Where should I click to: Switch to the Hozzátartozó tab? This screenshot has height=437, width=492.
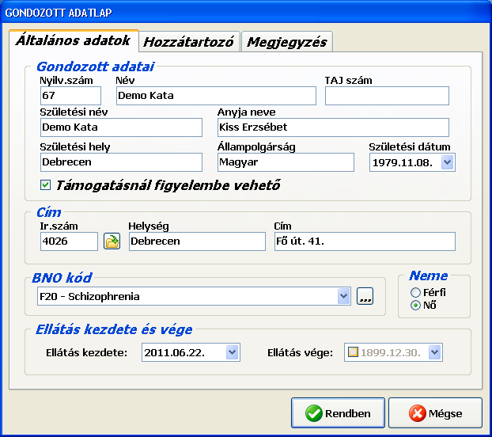[x=190, y=43]
